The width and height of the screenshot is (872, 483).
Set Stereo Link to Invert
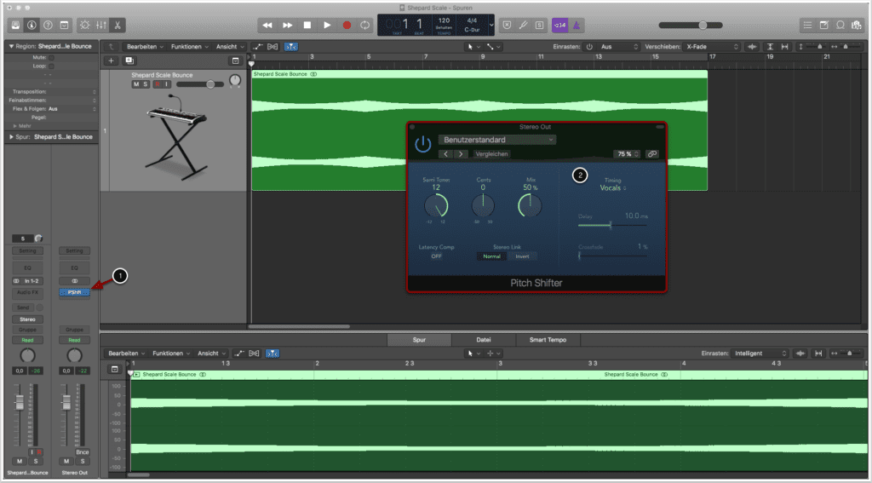[521, 256]
